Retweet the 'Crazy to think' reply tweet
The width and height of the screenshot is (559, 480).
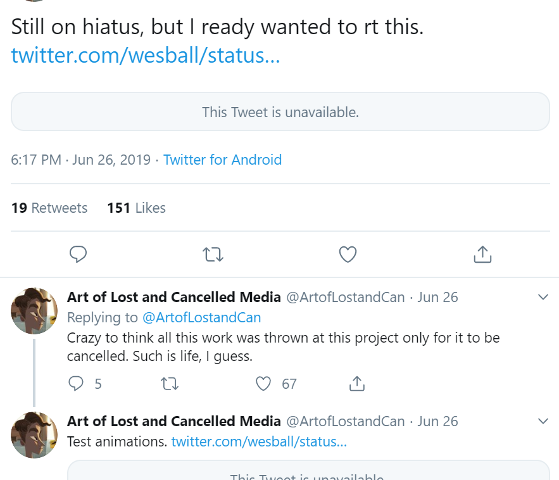[169, 384]
